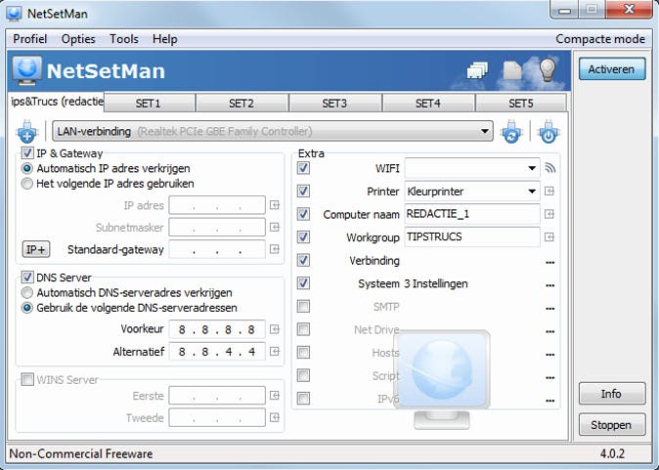Toggle the Printer checkbox

(303, 192)
